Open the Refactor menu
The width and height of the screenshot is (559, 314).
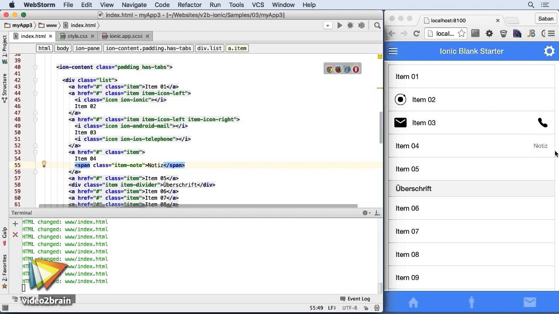coord(190,5)
